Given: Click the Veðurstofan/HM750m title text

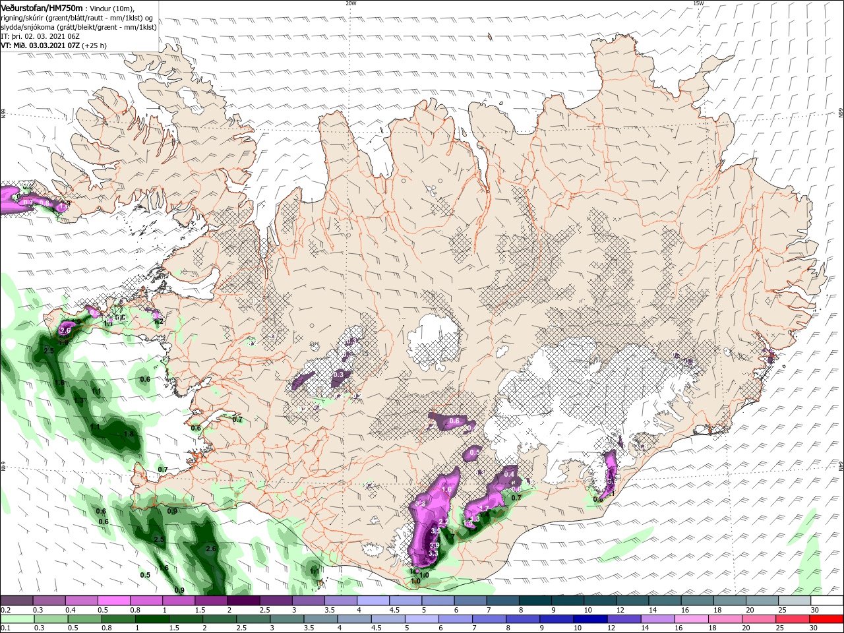Looking at the screenshot, I should 42,8.
